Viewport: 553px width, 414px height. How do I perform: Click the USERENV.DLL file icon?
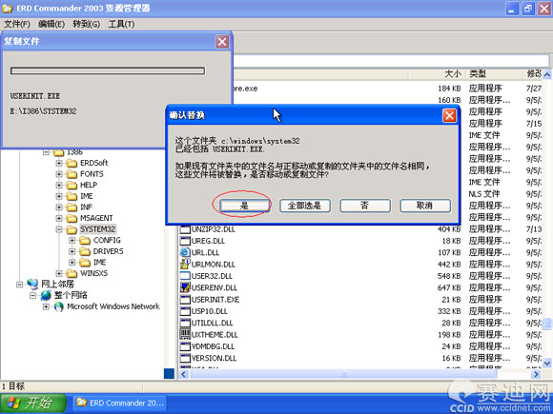pos(185,287)
